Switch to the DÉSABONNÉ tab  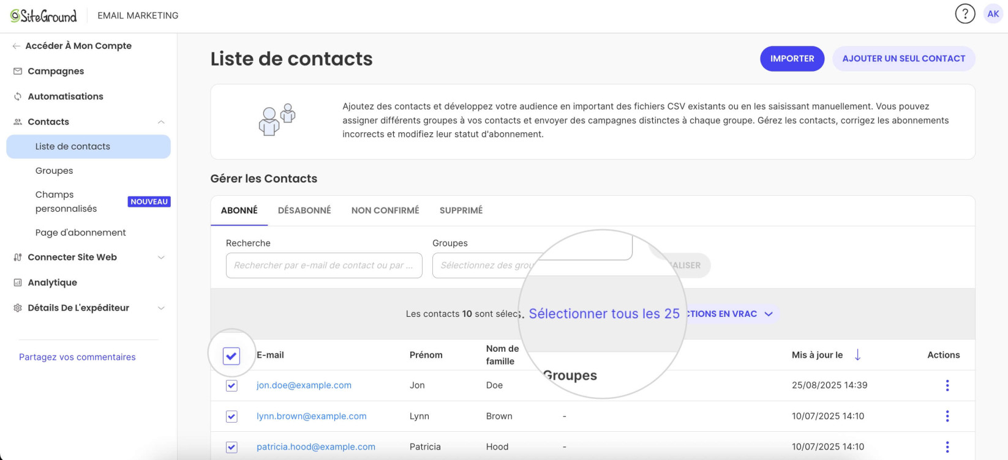tap(304, 210)
